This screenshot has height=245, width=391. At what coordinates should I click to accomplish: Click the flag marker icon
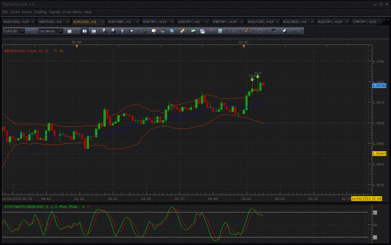(x=131, y=31)
